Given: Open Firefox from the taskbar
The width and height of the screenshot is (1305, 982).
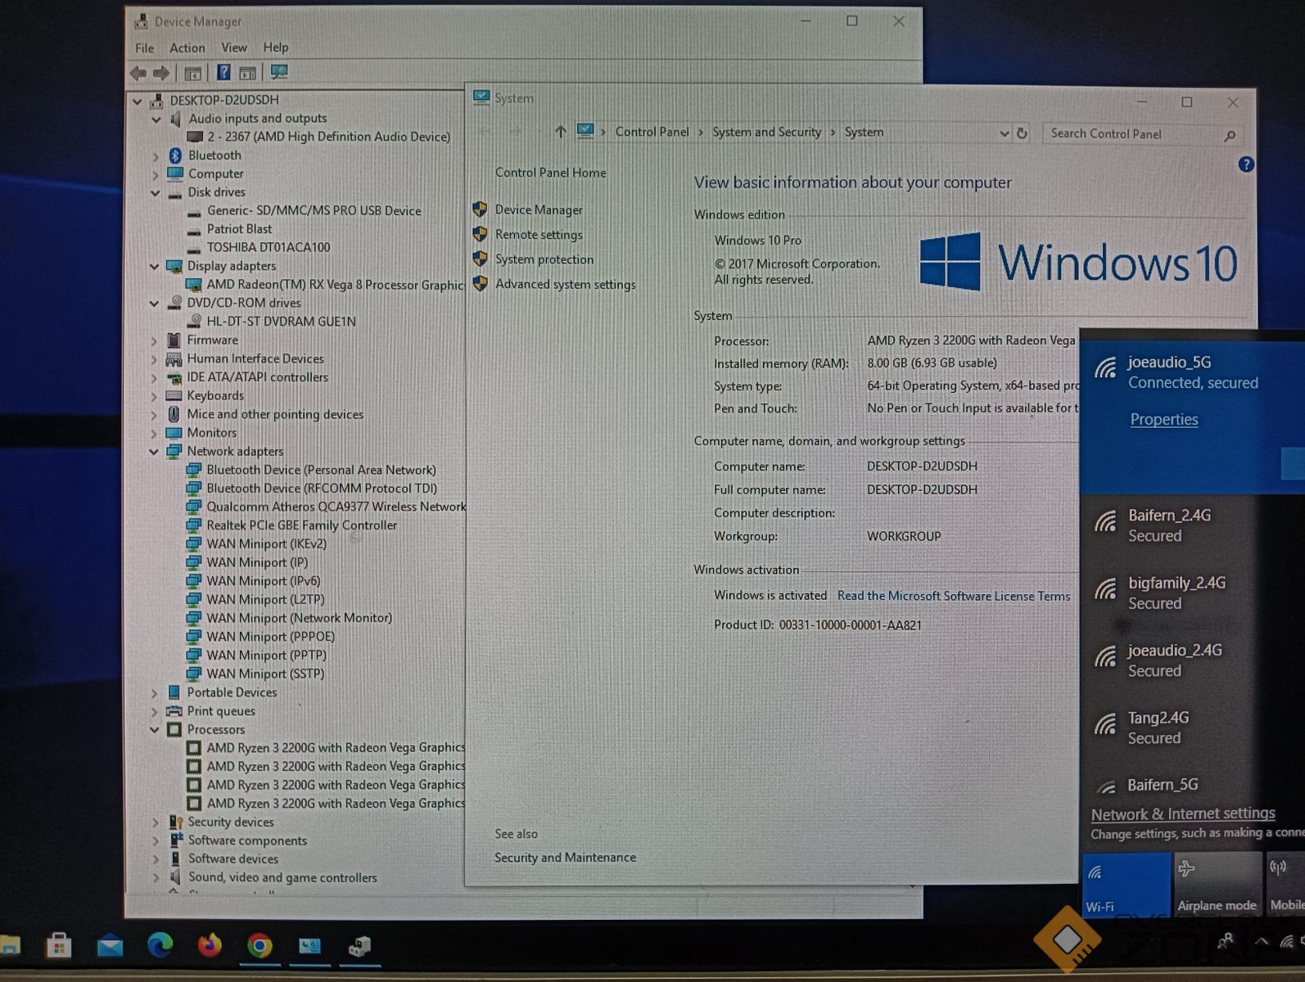Looking at the screenshot, I should 210,946.
